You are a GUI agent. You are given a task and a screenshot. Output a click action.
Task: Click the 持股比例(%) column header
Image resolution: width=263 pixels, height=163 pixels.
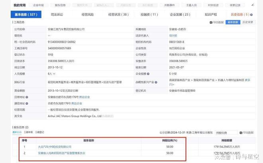[170, 141]
